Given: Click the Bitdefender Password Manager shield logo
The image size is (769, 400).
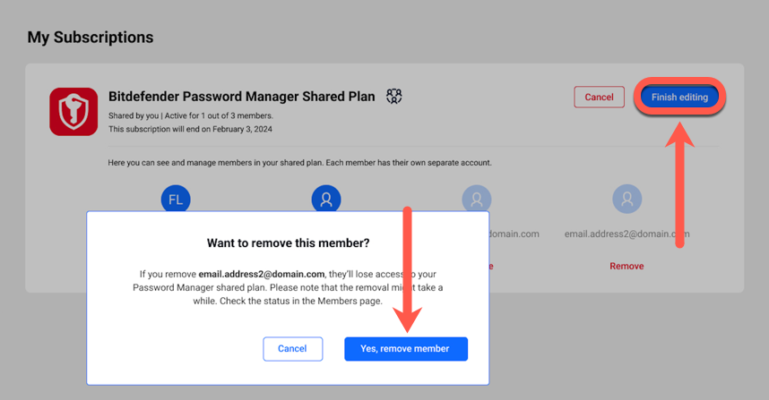Looking at the screenshot, I should coord(73,112).
